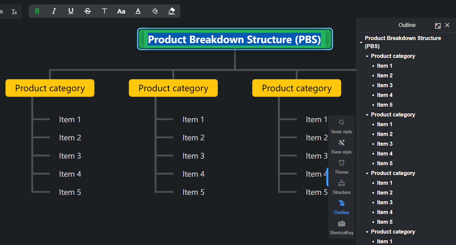Open the Theme sidebar panel
Viewport: 456px width, 245px height.
[341, 166]
